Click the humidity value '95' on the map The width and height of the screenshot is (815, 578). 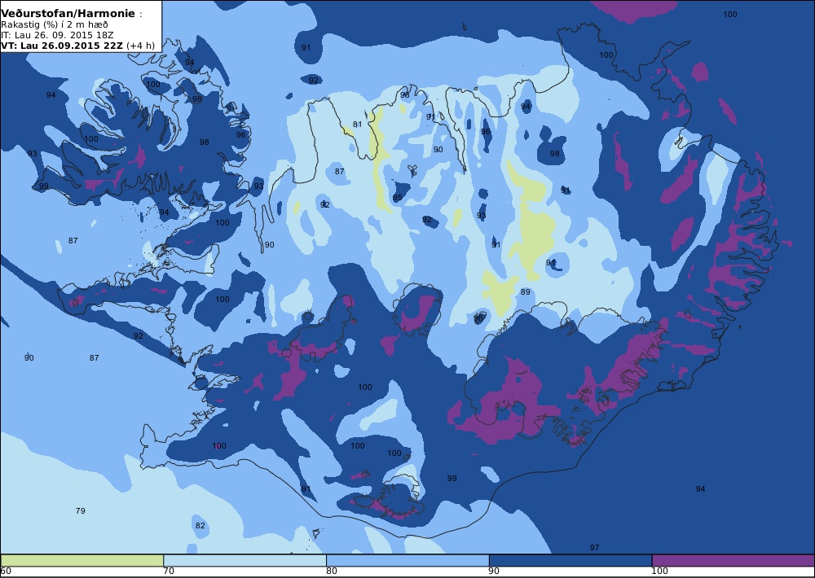pyautogui.click(x=398, y=198)
